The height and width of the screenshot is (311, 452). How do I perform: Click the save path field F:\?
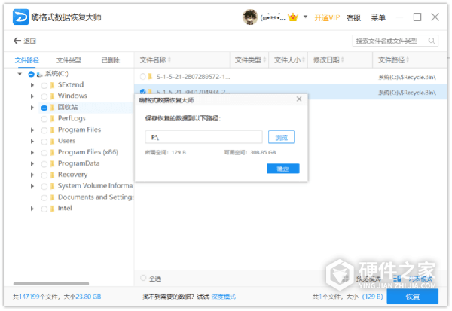204,137
